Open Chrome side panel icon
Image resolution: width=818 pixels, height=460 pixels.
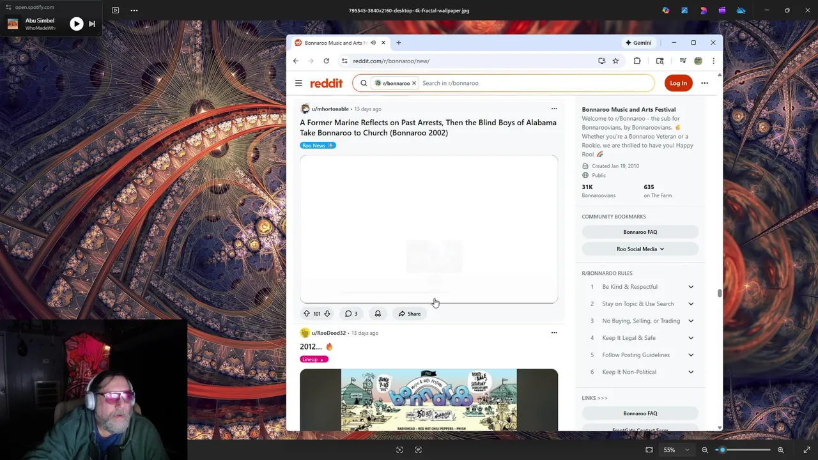pyautogui.click(x=660, y=61)
